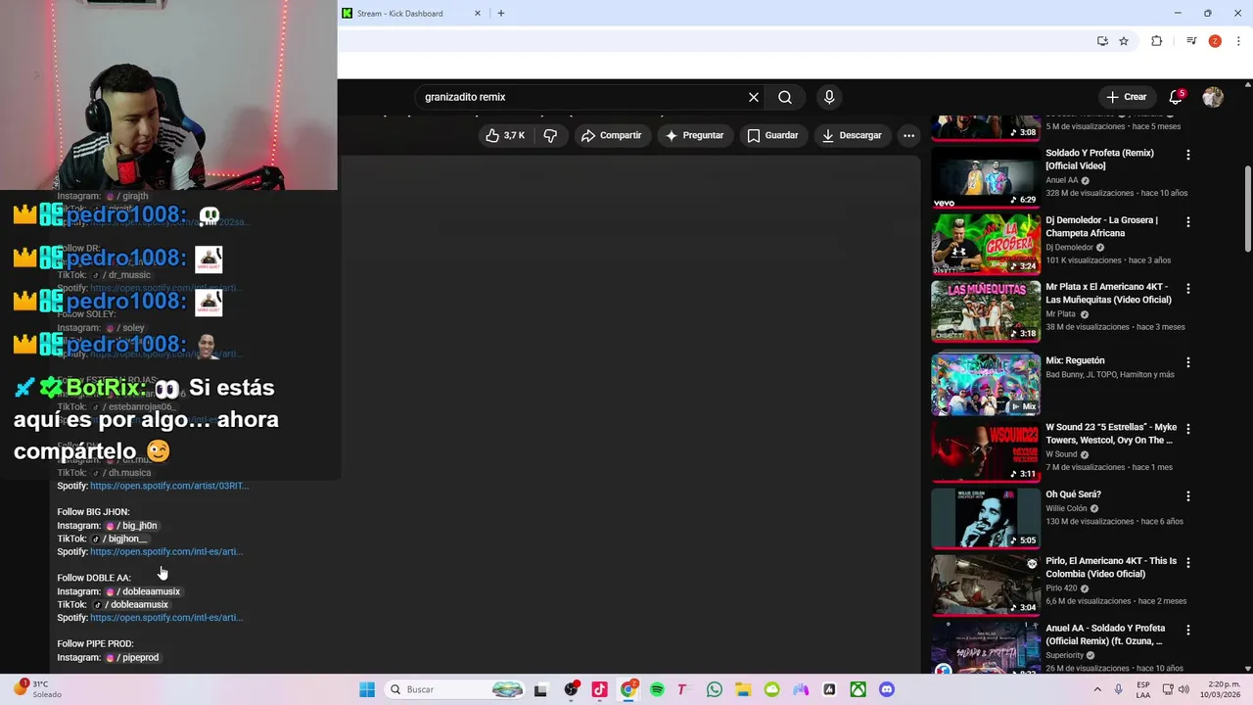This screenshot has height=705, width=1253.
Task: Open the Soldado Y Profeta (Remix) thumbnail
Action: click(986, 177)
